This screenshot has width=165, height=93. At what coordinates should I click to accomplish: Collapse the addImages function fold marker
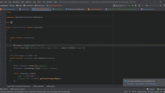[x=6, y=38]
